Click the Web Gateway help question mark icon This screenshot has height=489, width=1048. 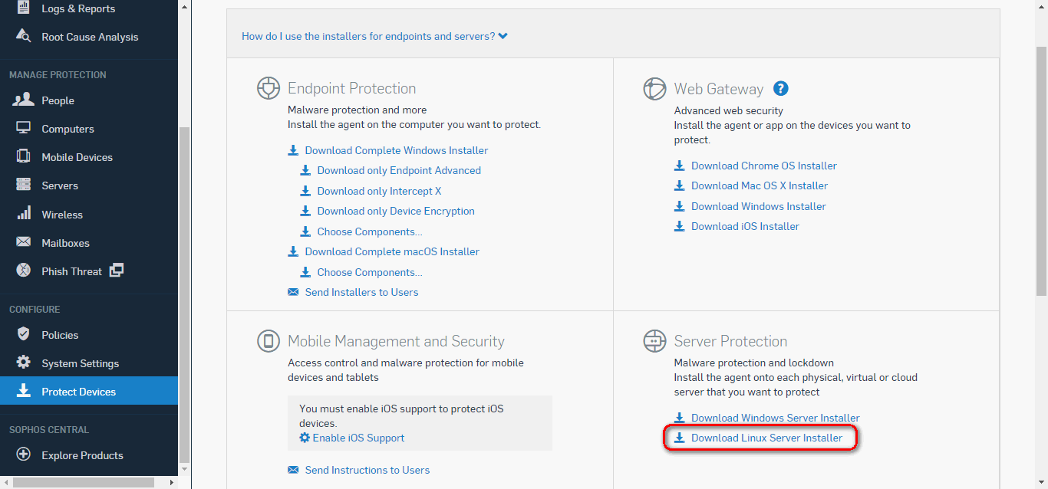coord(780,88)
